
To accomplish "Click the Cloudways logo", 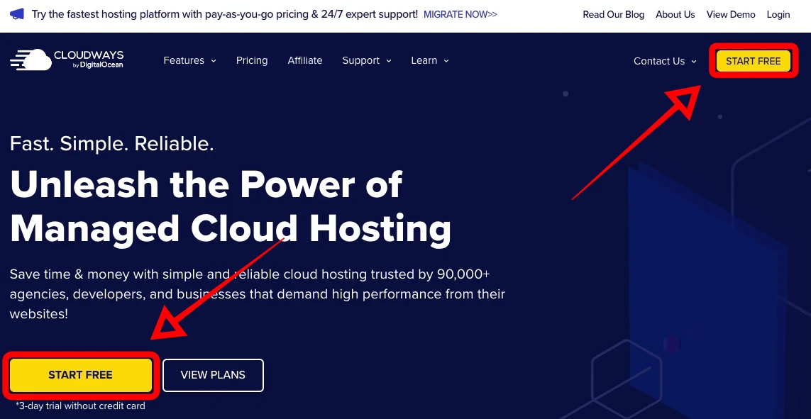I will (x=66, y=59).
